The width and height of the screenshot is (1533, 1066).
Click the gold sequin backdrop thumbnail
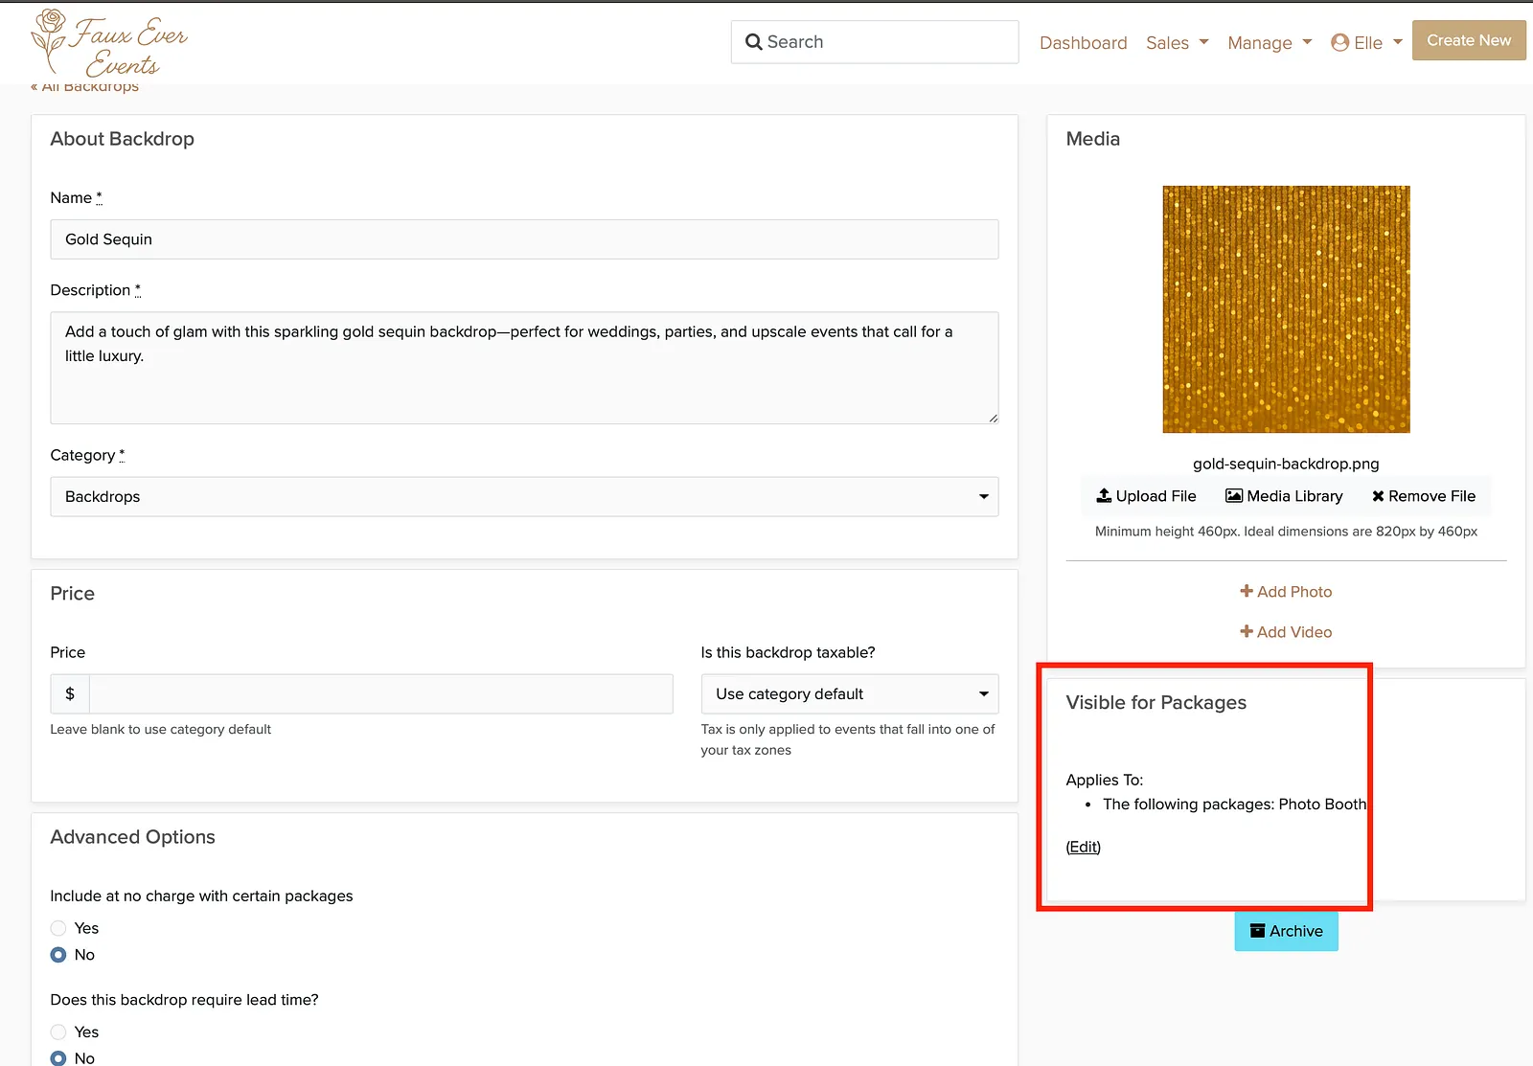[1286, 309]
